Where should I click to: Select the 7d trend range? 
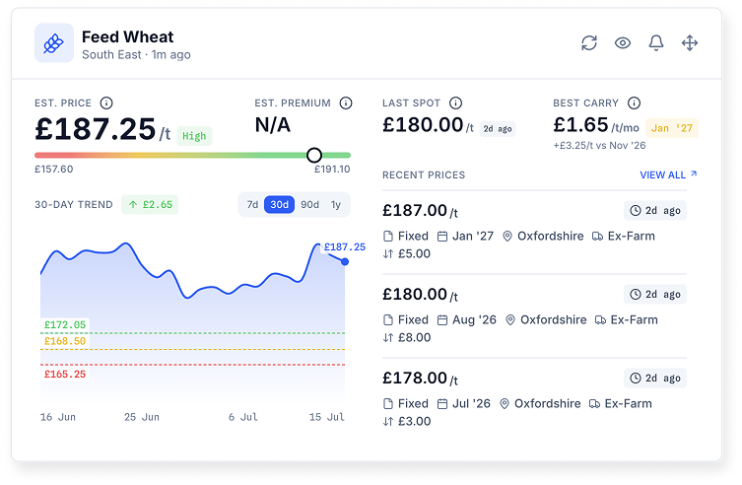pos(252,204)
